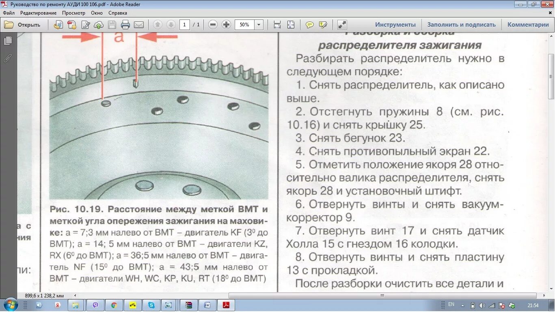The image size is (557, 312).
Task: Click the horizontal scrollbar left arrow
Action: click(75, 296)
